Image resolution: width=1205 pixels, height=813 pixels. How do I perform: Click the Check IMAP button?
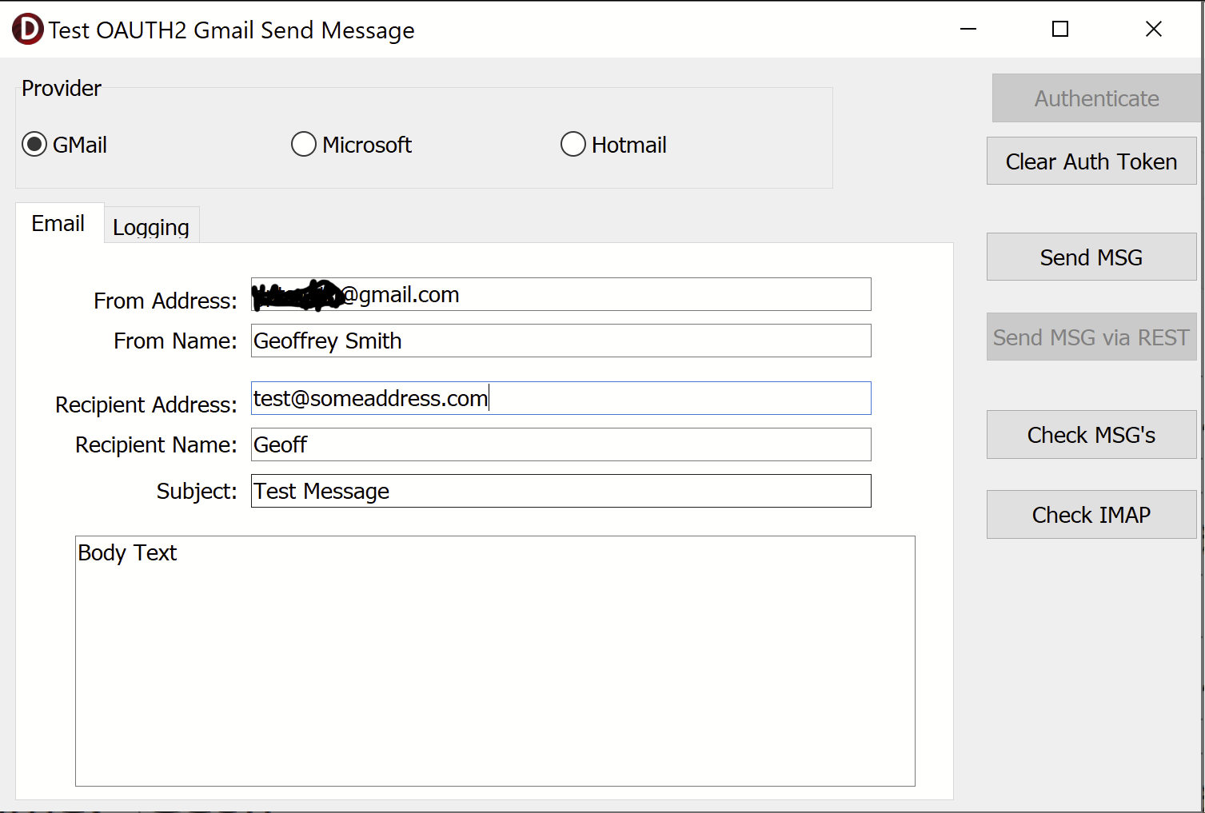point(1091,515)
